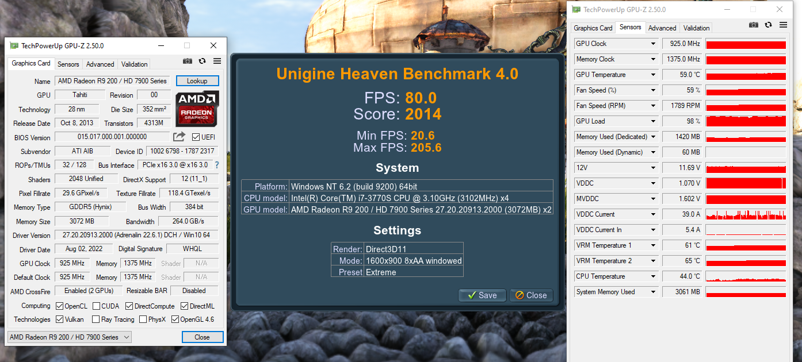
Task: Click camera icon in Sensors GPU-Z window
Action: click(x=754, y=25)
